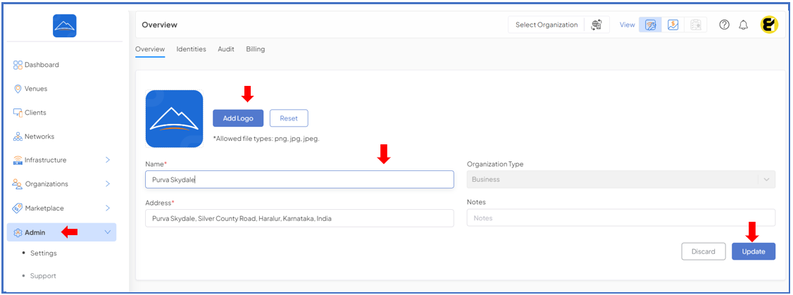The width and height of the screenshot is (793, 295).
Task: Click the mountain logo at sidebar top
Action: coord(64,25)
